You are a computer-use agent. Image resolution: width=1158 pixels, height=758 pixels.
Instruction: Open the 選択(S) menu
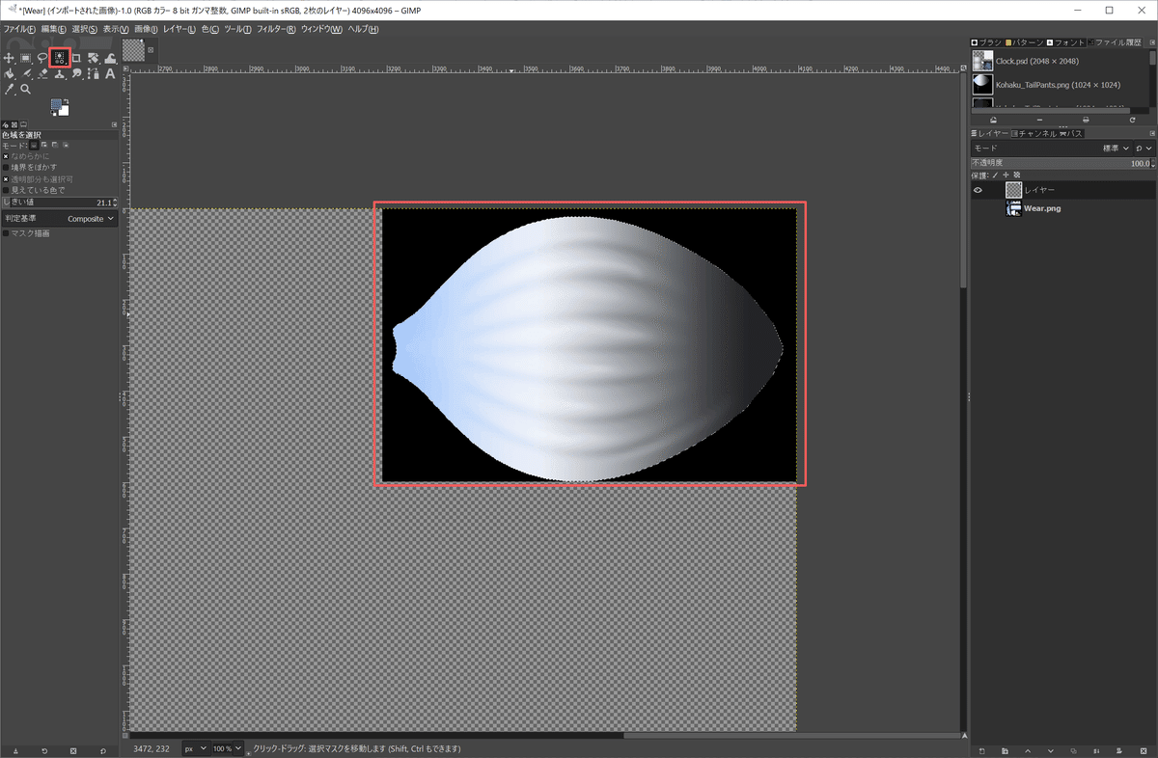[x=85, y=29]
